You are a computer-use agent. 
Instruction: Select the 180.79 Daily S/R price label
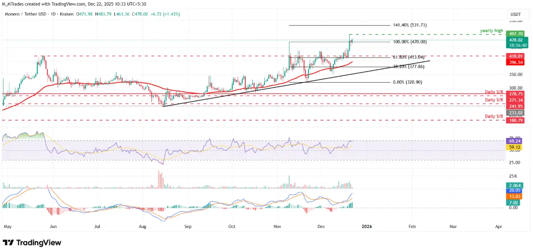click(x=517, y=120)
